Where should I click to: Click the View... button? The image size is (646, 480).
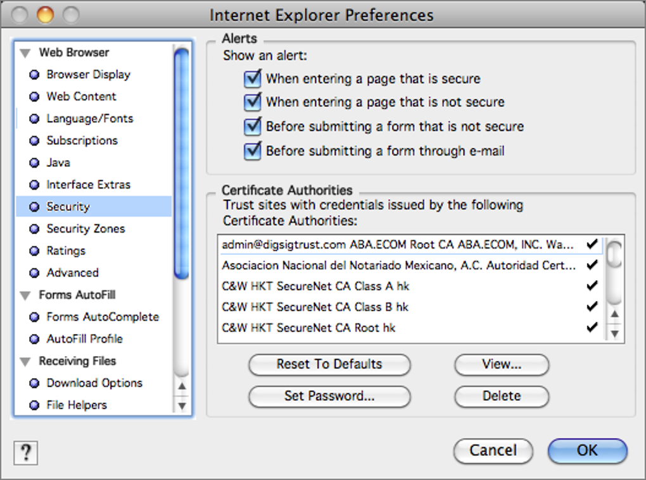(x=502, y=364)
